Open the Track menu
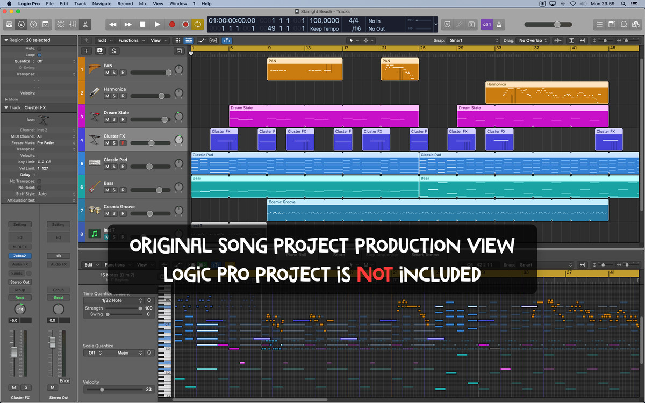645x403 pixels. (x=80, y=4)
